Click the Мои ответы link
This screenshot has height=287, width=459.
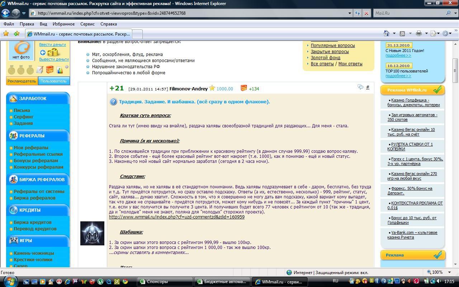(x=350, y=64)
